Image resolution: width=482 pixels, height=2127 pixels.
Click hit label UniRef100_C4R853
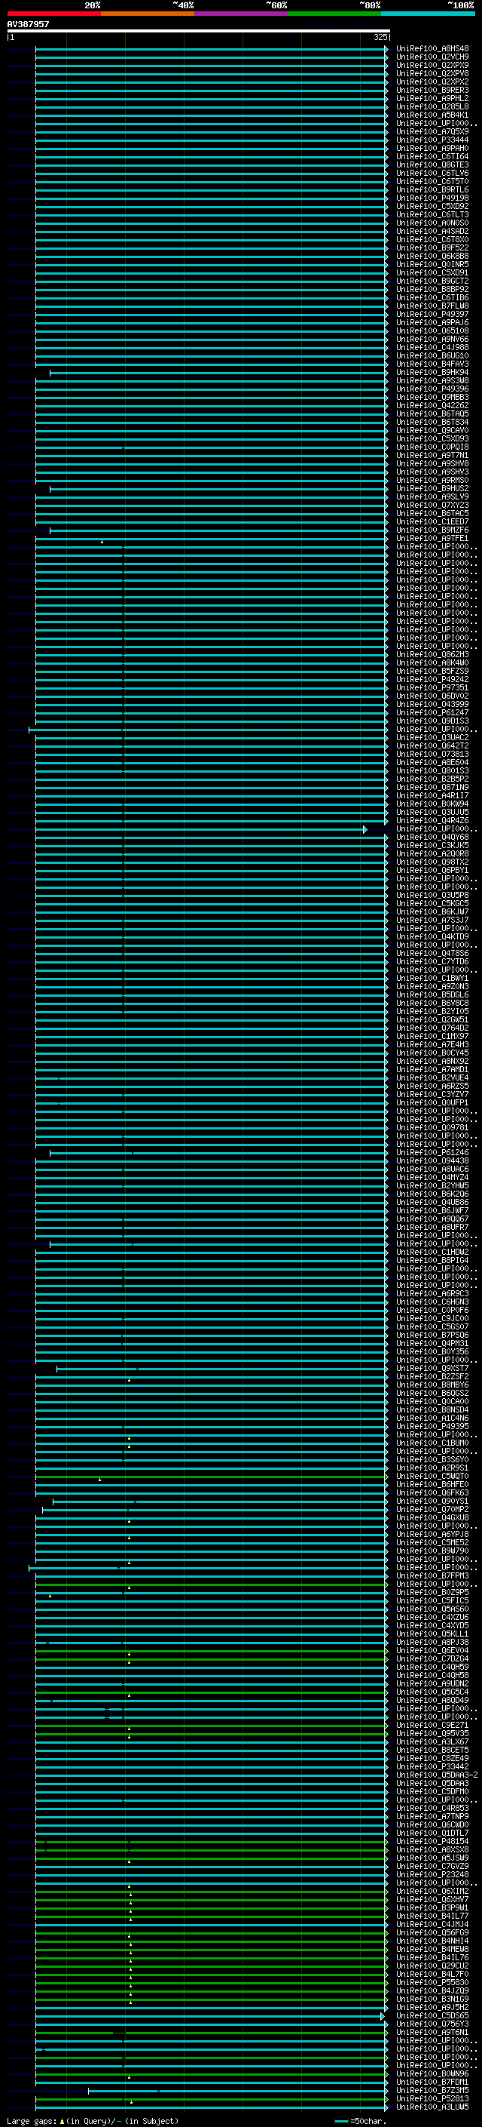click(x=432, y=1809)
